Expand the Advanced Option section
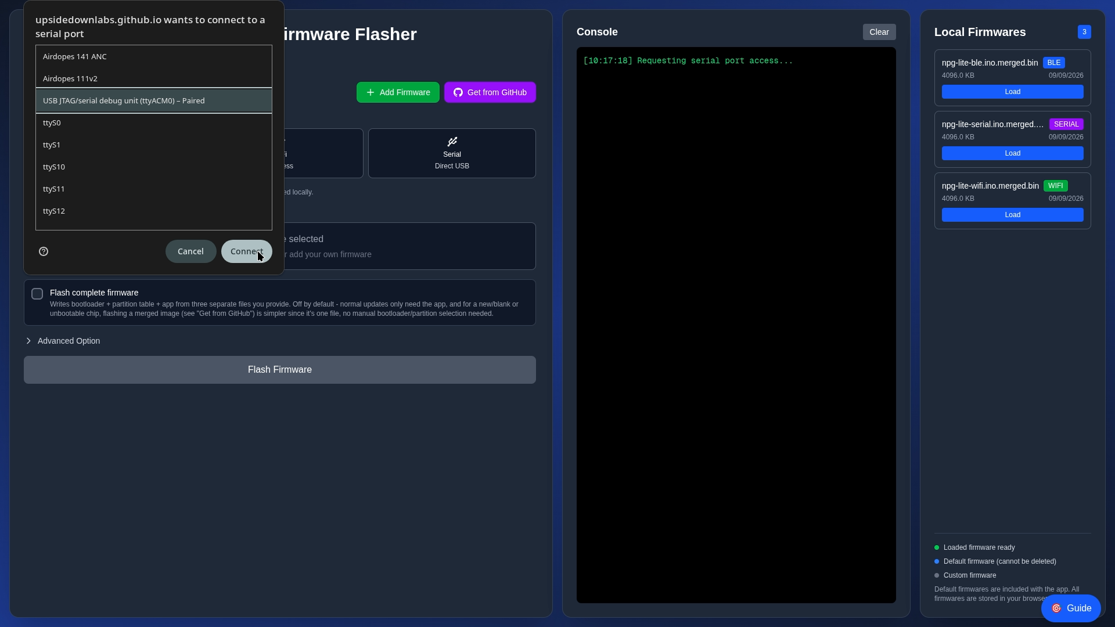 coord(63,341)
